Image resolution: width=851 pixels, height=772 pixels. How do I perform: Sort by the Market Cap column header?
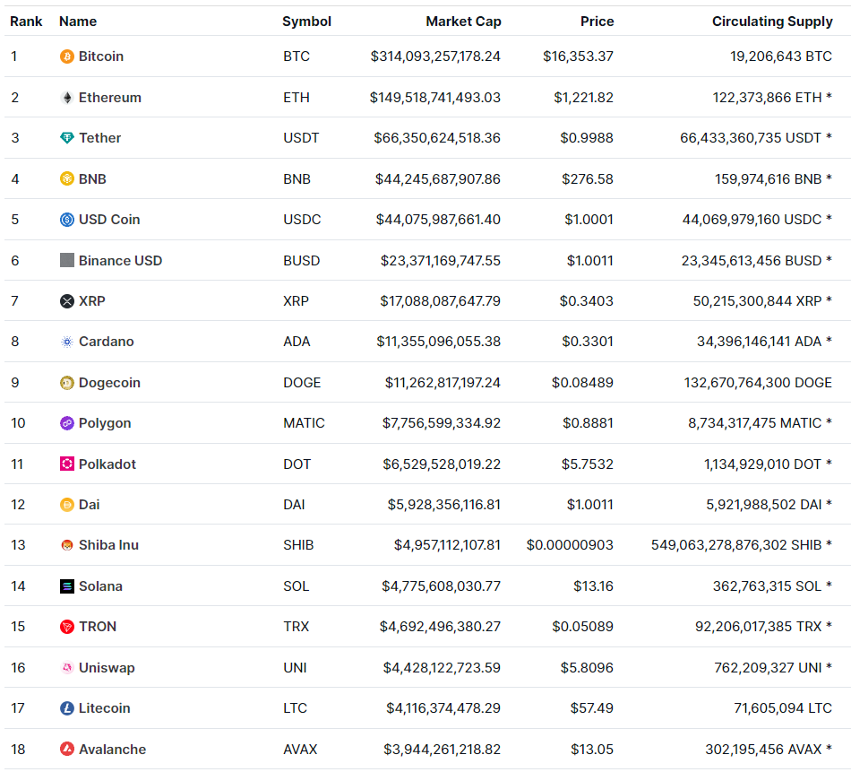[464, 21]
